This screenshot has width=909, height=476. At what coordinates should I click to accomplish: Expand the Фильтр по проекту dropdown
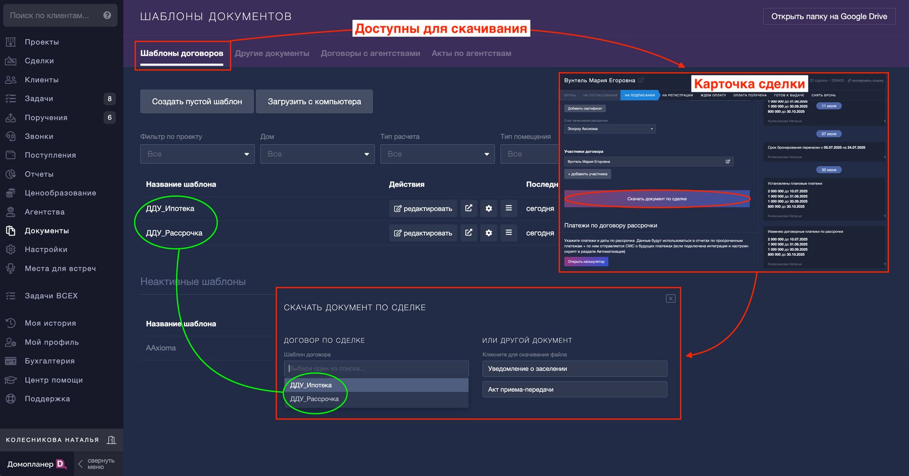pyautogui.click(x=198, y=154)
